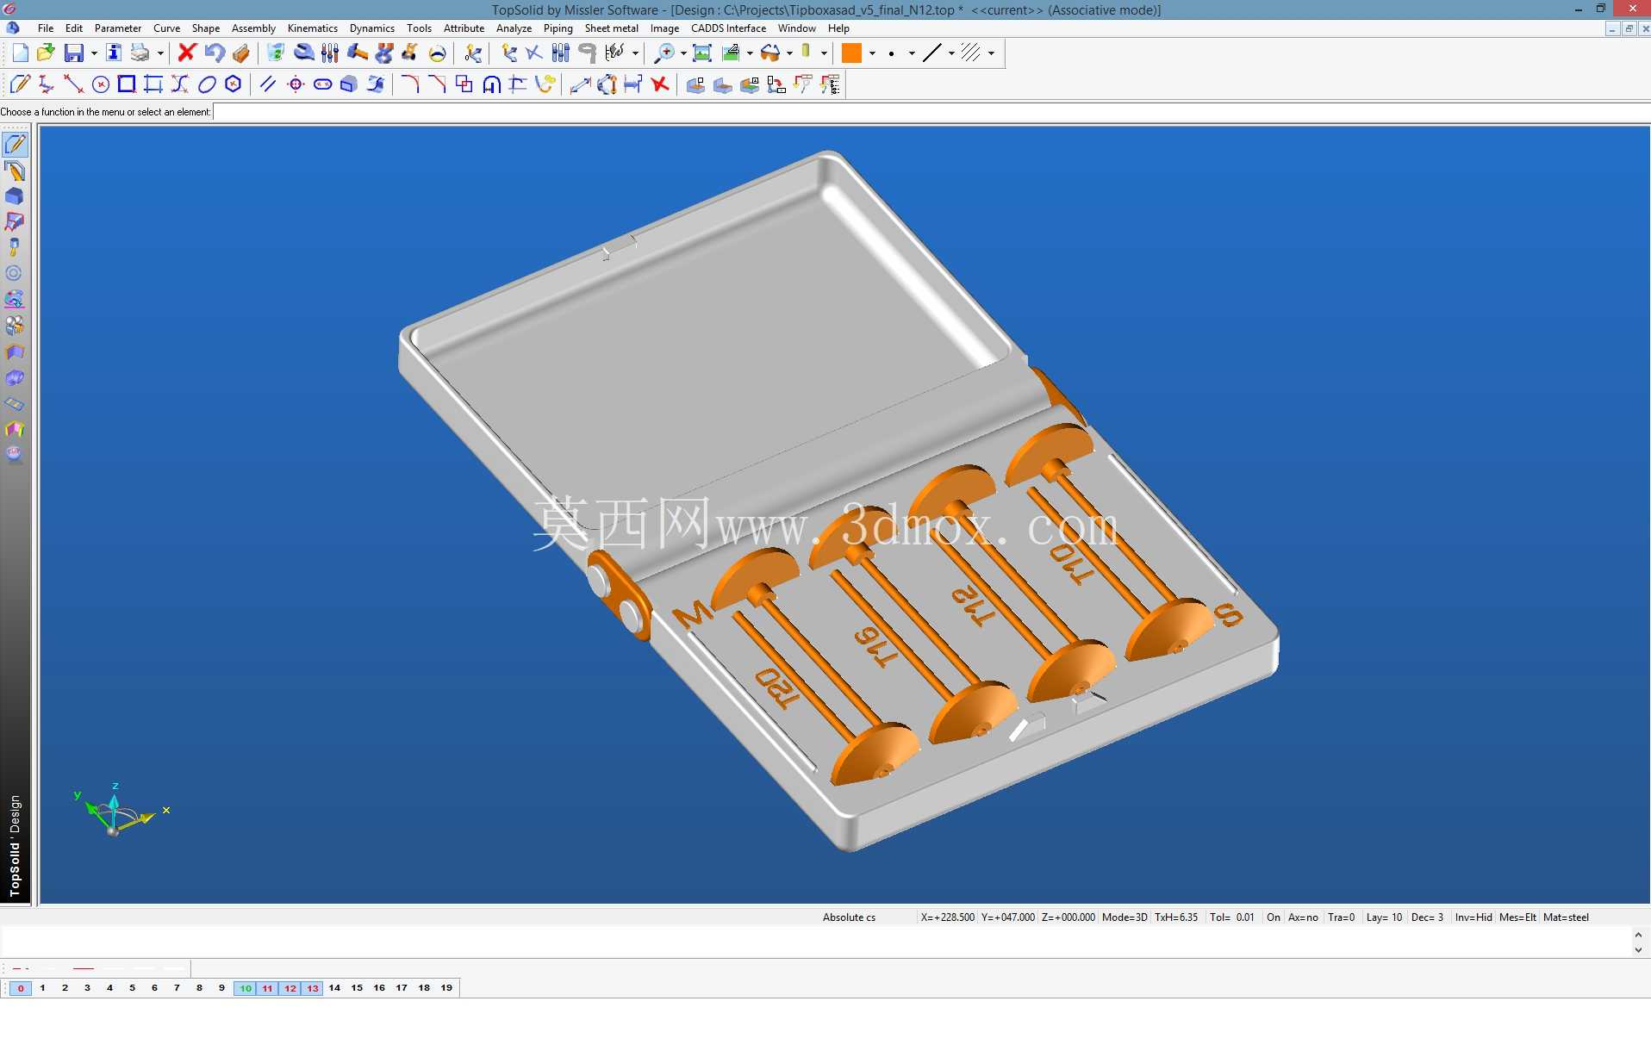Viewport: 1651px width, 1051px height.
Task: Open a file with the folder icon
Action: [46, 53]
